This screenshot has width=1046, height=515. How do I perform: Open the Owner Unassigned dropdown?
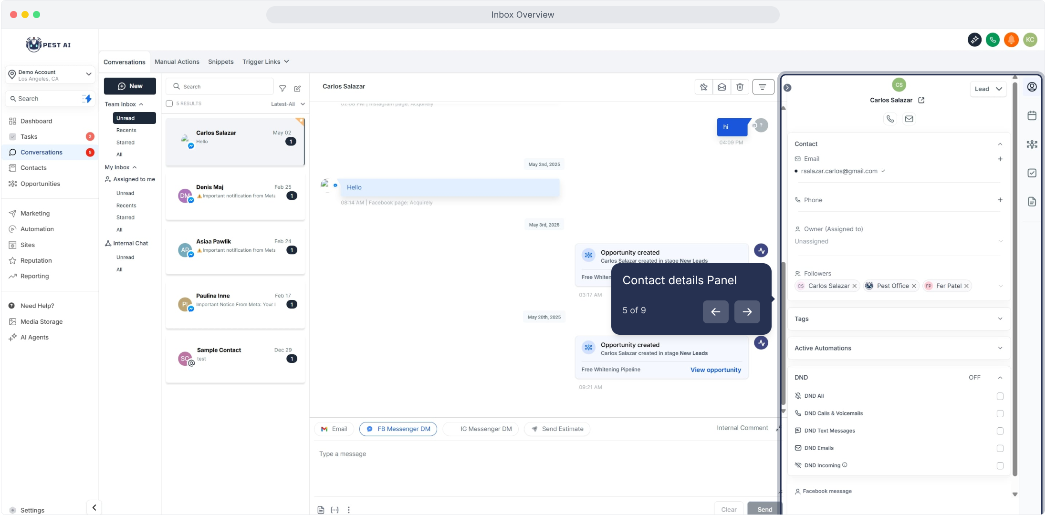(898, 241)
